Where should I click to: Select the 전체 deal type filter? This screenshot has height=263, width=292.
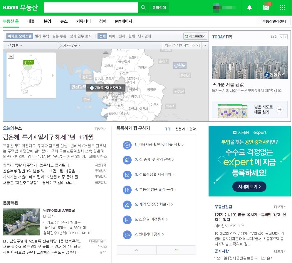tap(102, 36)
